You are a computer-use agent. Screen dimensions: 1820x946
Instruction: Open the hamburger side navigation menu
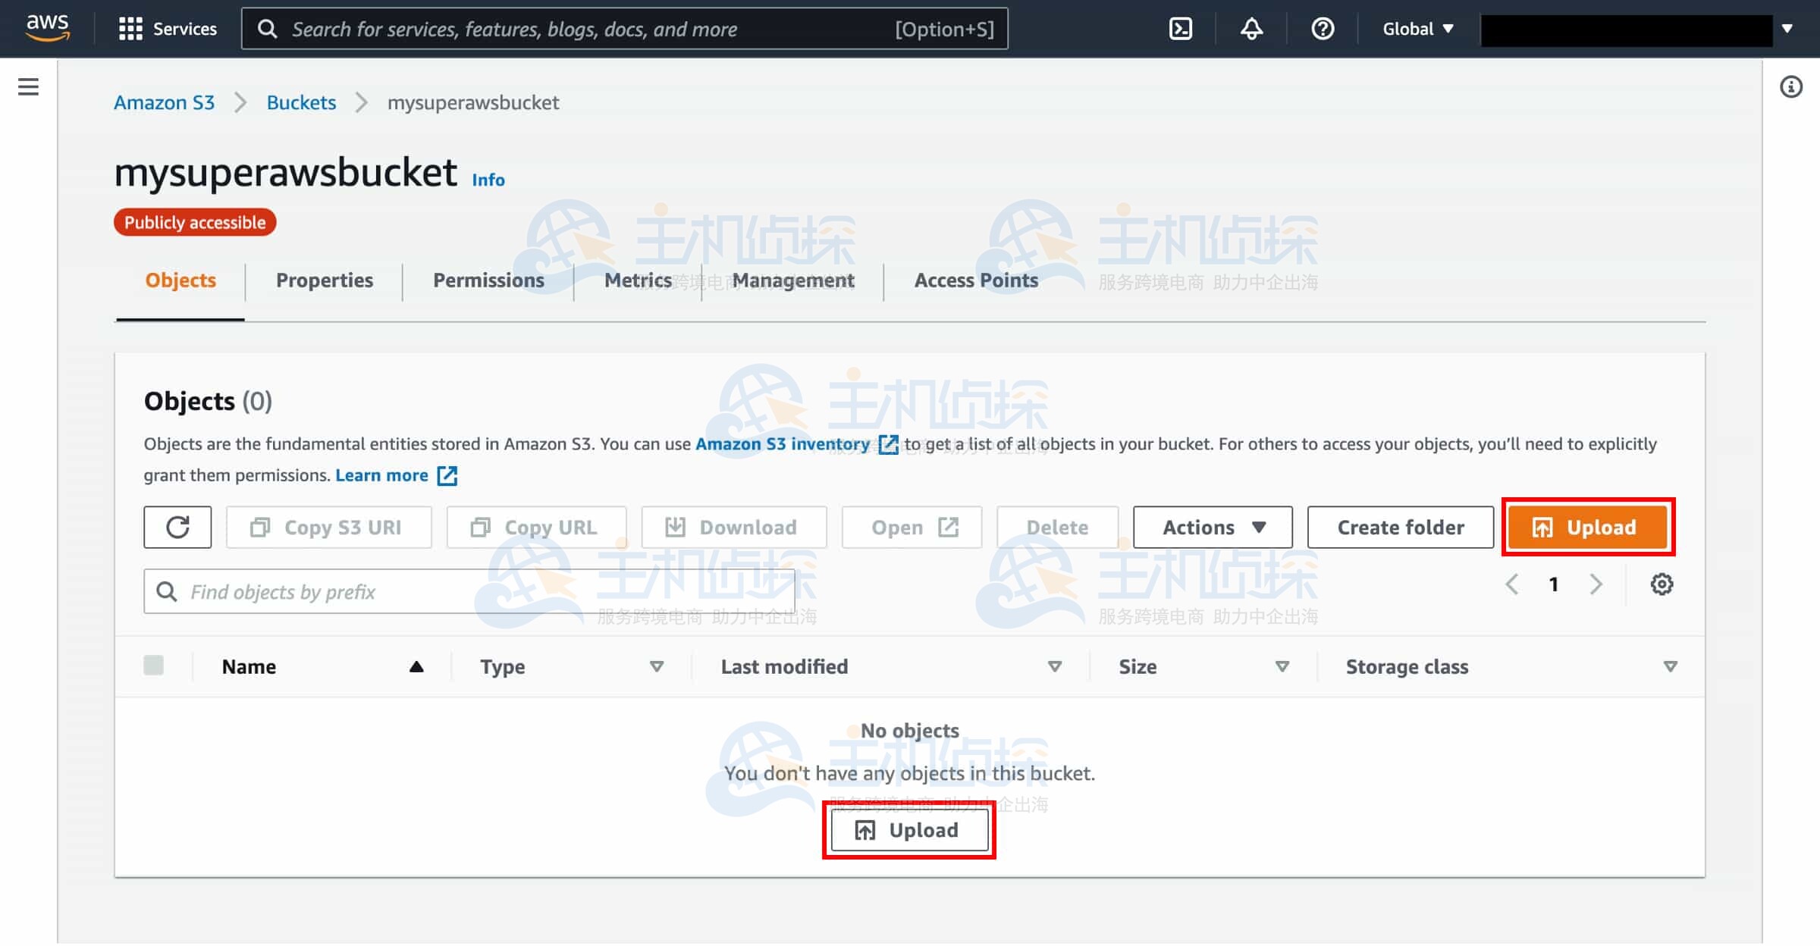28,86
